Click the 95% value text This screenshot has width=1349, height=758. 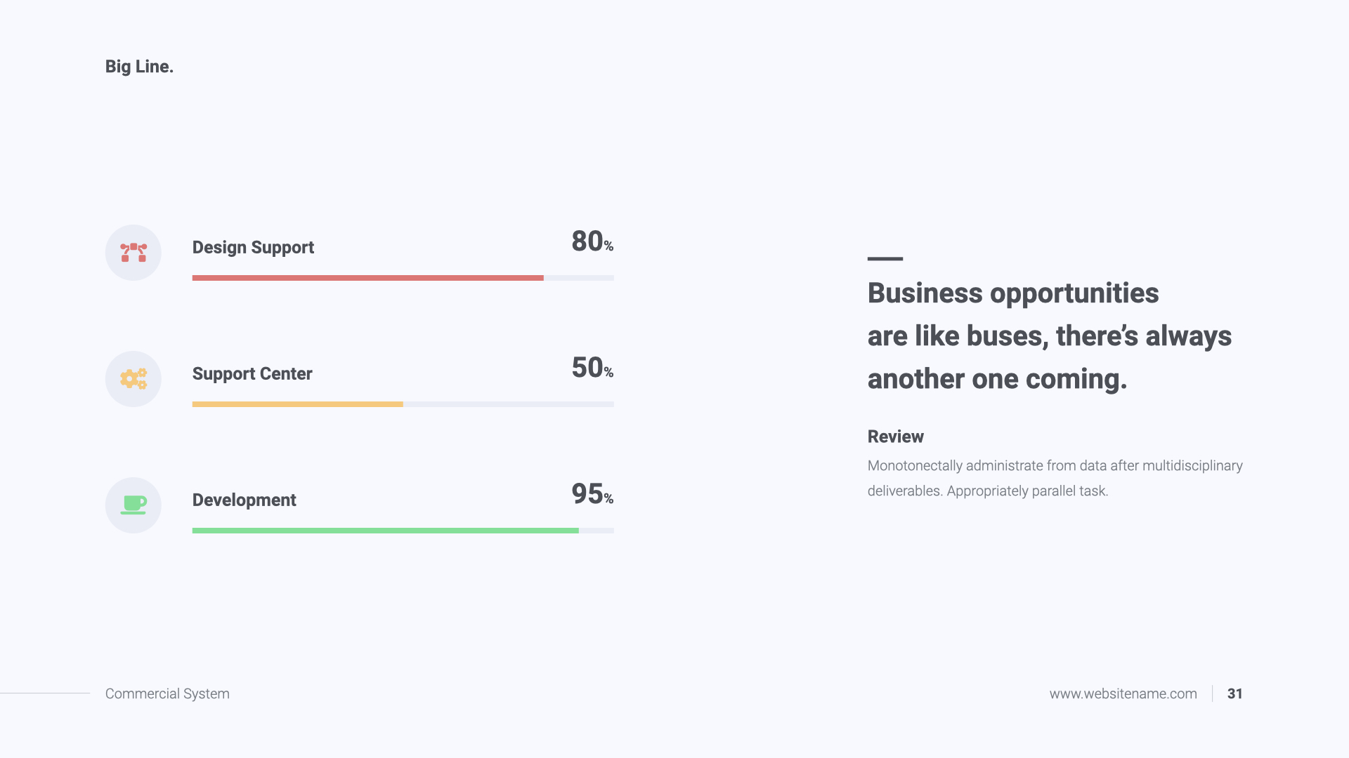tap(592, 495)
